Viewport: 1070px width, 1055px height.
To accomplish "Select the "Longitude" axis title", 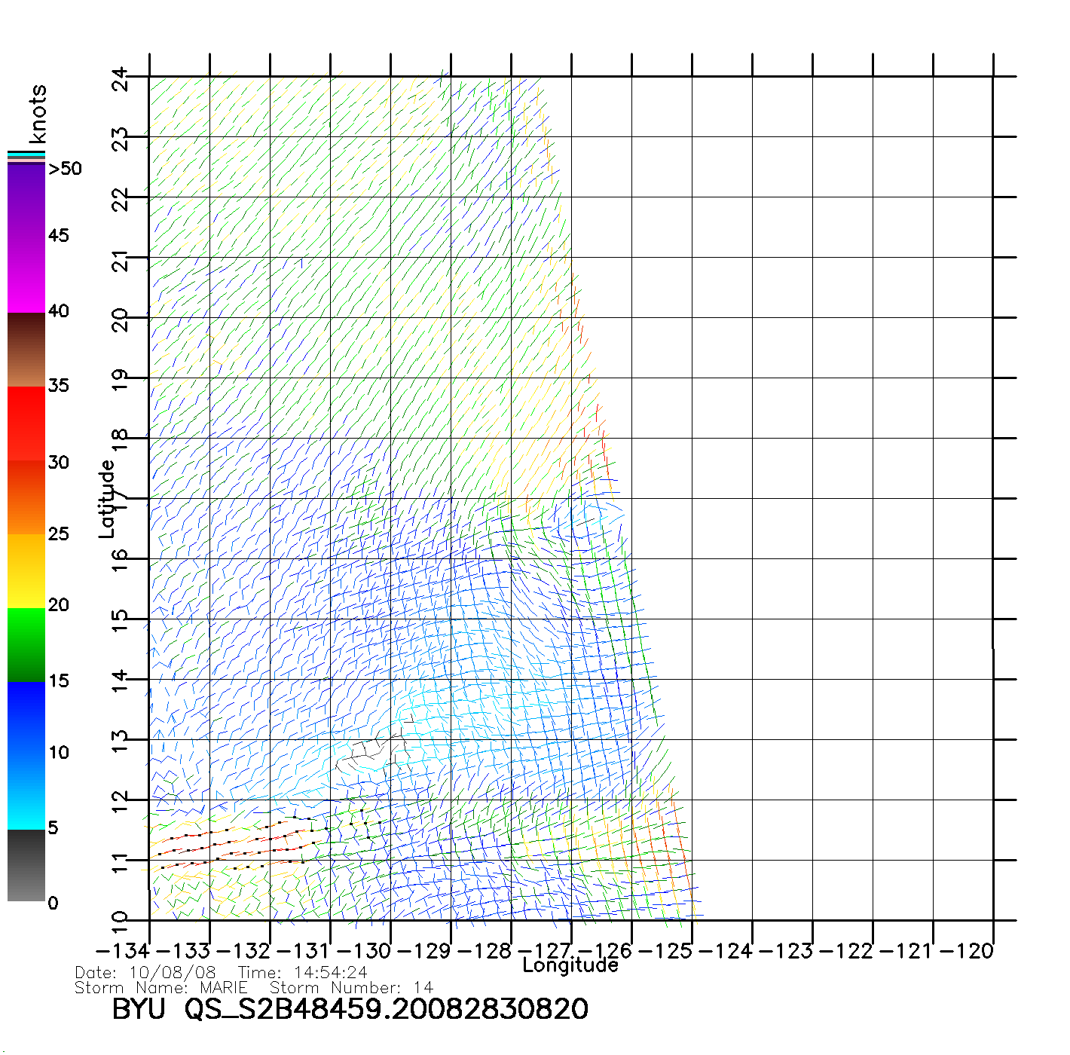I will [x=570, y=965].
